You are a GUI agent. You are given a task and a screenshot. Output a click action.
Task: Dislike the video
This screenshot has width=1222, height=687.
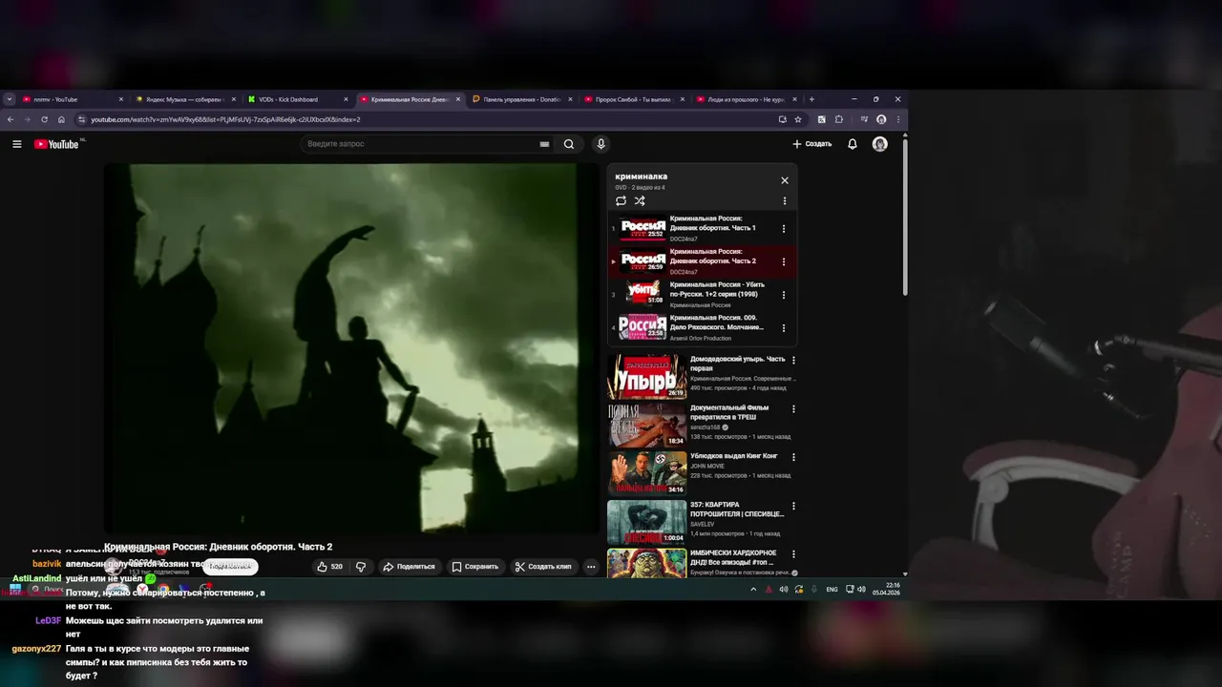click(x=361, y=567)
